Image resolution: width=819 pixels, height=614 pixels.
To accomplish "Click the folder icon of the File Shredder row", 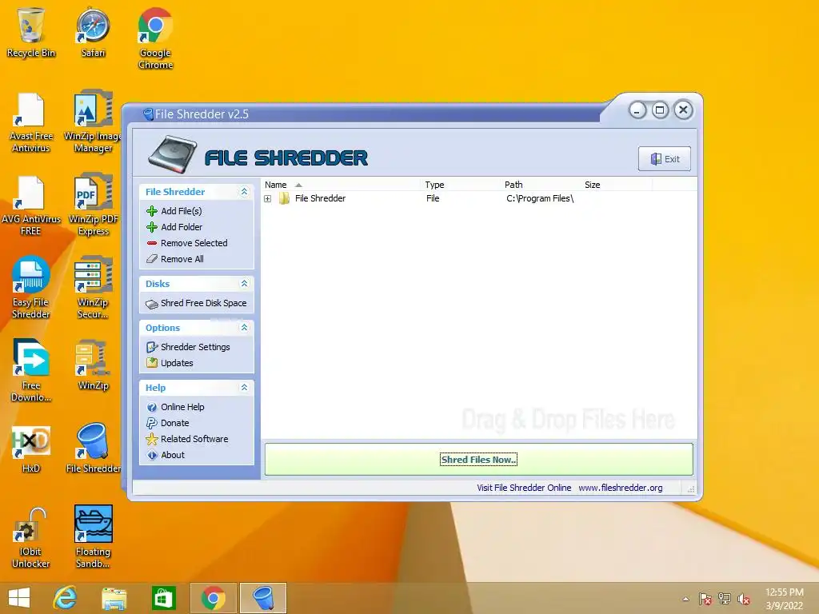I will click(284, 198).
